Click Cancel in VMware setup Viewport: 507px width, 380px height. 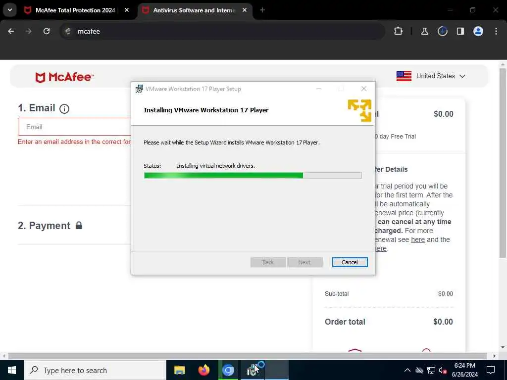point(350,262)
